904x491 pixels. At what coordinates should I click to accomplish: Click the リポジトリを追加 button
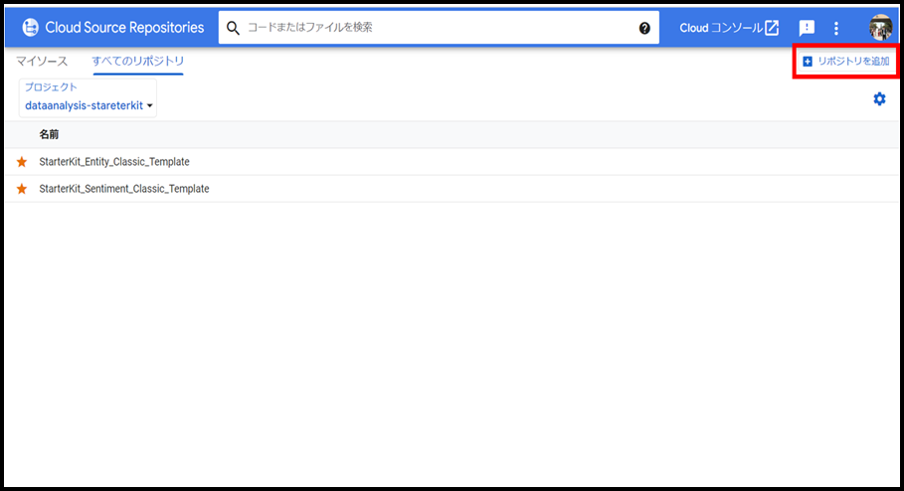pos(846,62)
